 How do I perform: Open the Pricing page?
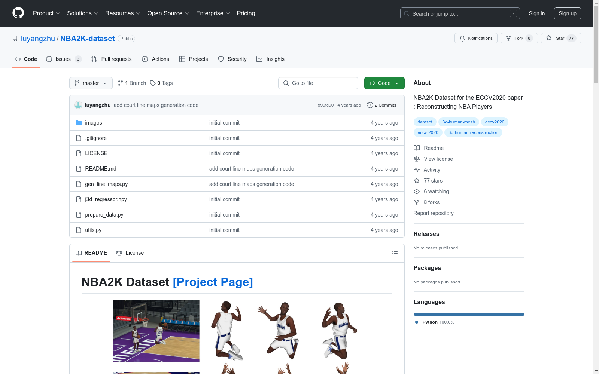point(246,13)
